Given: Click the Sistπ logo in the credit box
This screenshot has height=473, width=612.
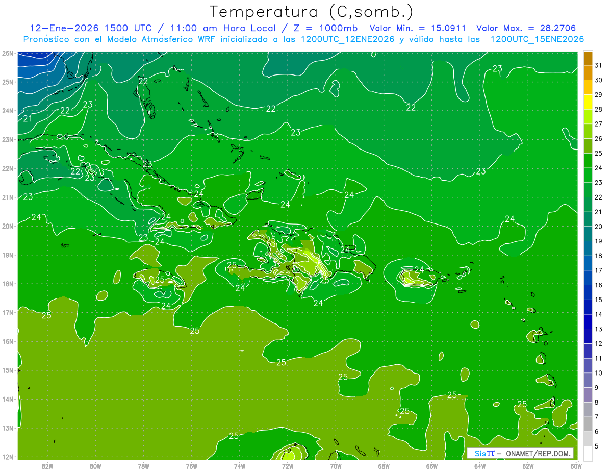Looking at the screenshot, I should 484,453.
